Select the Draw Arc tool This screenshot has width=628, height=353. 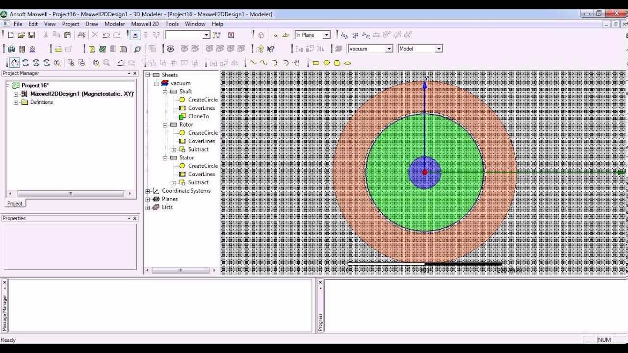click(x=275, y=63)
